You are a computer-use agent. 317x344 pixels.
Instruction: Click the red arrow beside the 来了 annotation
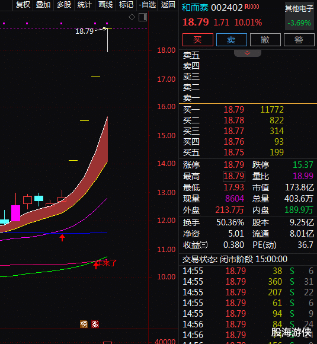coord(96,265)
